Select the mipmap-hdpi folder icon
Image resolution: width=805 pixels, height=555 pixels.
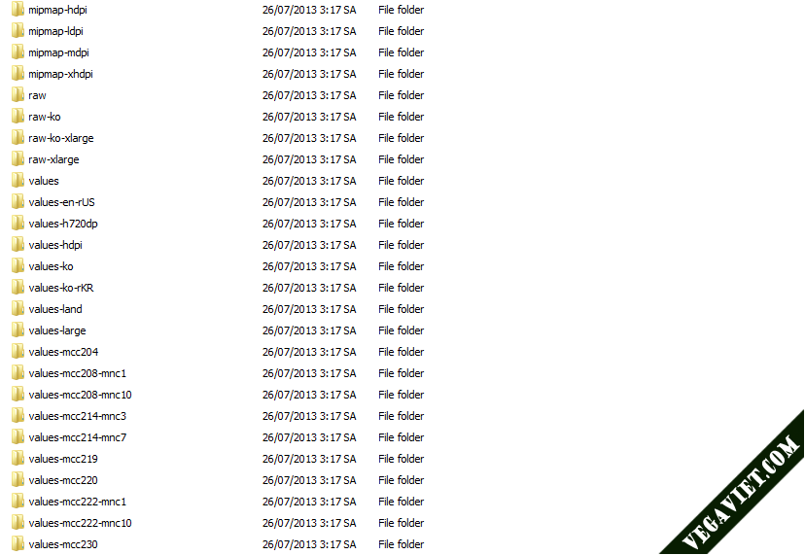pyautogui.click(x=17, y=10)
